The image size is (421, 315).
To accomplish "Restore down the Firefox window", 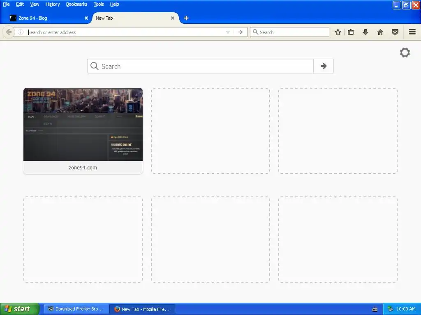I will tap(406, 5).
